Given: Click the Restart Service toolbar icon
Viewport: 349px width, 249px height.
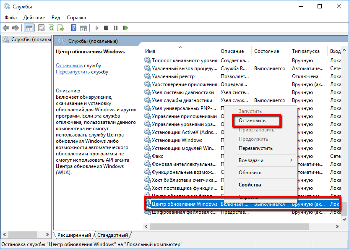Looking at the screenshot, I should pyautogui.click(x=125, y=28).
